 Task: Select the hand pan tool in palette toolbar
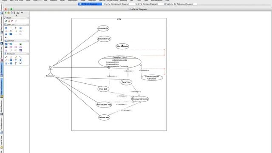coord(11,13)
